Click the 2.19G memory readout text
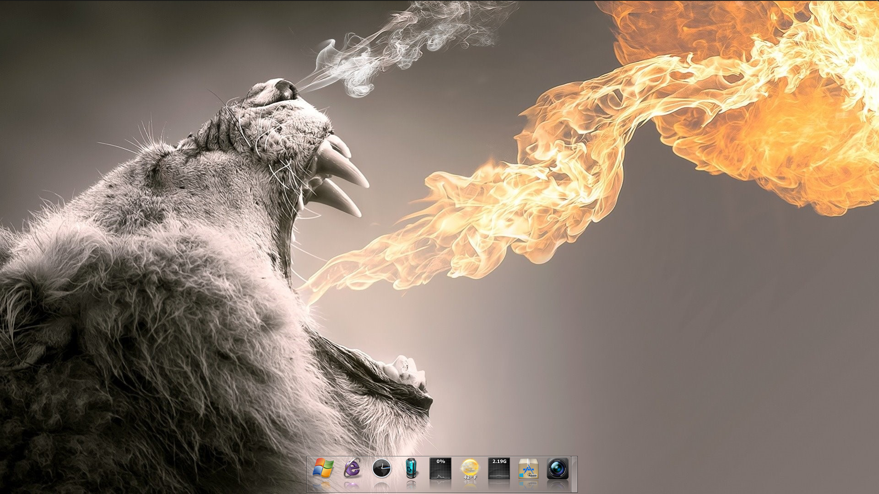The height and width of the screenshot is (494, 879). point(499,462)
